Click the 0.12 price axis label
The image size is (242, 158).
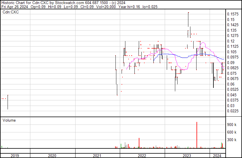(231, 41)
